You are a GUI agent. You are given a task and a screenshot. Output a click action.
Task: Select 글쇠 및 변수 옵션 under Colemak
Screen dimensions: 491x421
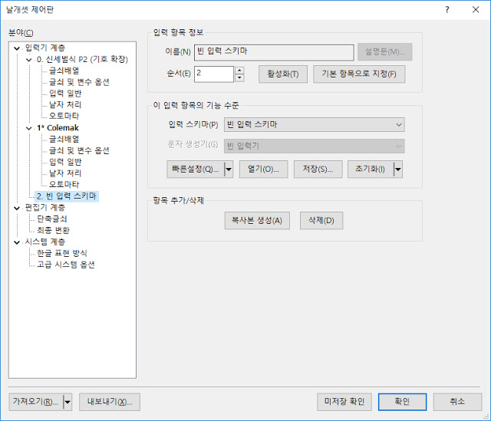79,151
